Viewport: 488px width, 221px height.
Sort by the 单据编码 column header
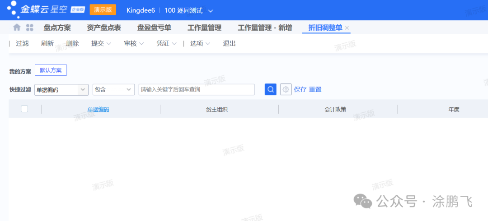click(x=98, y=109)
